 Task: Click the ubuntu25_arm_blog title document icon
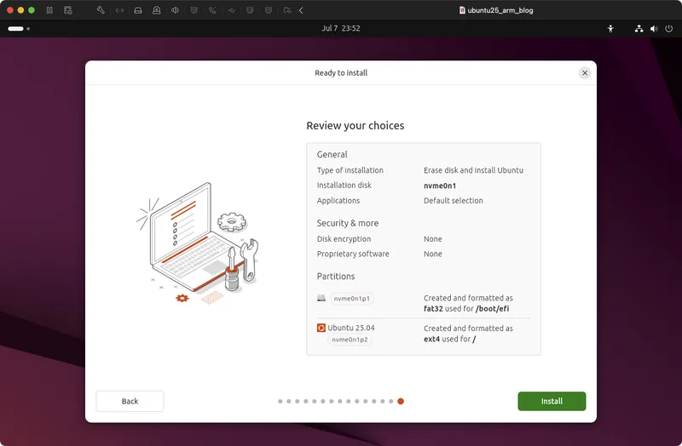462,10
